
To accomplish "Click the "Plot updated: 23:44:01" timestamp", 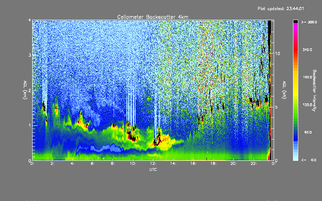I will click(x=281, y=8).
